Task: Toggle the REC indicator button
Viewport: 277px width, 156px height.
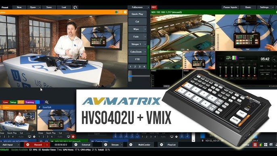Action: [154, 7]
